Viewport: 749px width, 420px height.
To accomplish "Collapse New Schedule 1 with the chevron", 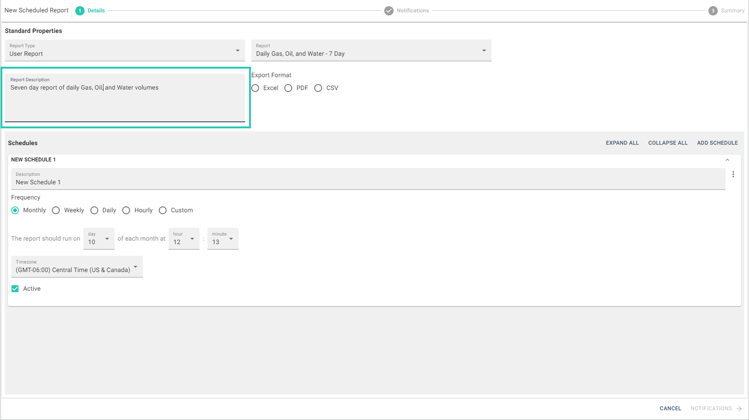I will (x=727, y=160).
